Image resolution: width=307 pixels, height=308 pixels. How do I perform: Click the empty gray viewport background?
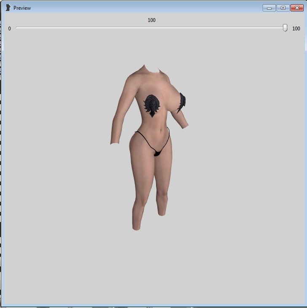point(236,190)
